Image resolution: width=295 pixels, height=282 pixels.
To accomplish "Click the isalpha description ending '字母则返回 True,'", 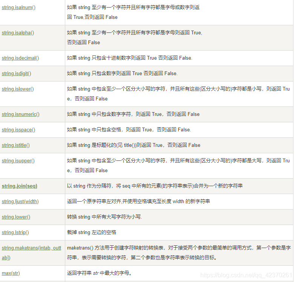I will (135, 37).
